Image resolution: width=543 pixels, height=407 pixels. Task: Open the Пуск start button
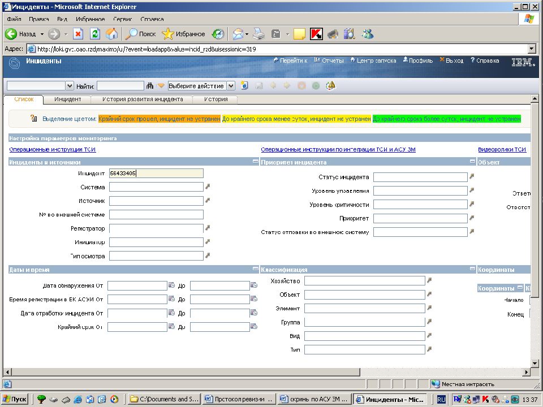pyautogui.click(x=15, y=399)
